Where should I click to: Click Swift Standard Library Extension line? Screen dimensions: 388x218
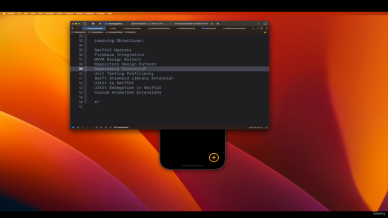click(x=134, y=78)
